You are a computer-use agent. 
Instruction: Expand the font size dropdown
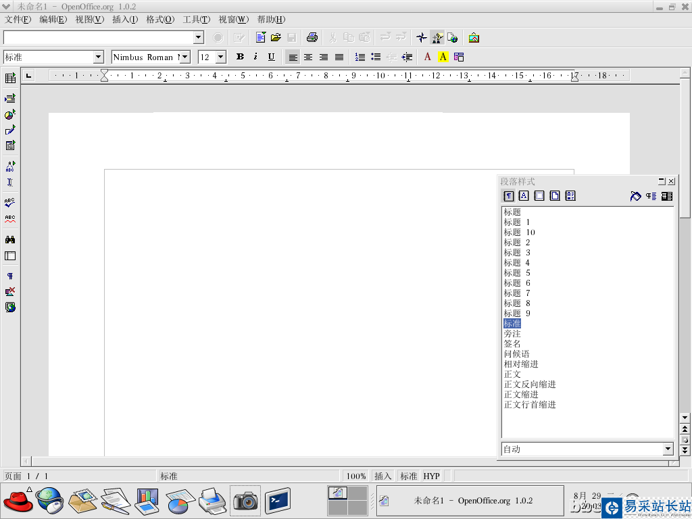point(221,57)
